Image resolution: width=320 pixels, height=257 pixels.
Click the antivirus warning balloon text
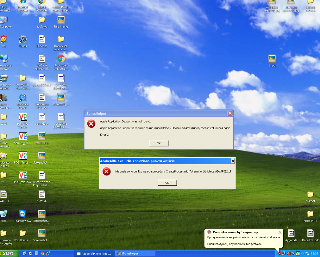(x=243, y=237)
